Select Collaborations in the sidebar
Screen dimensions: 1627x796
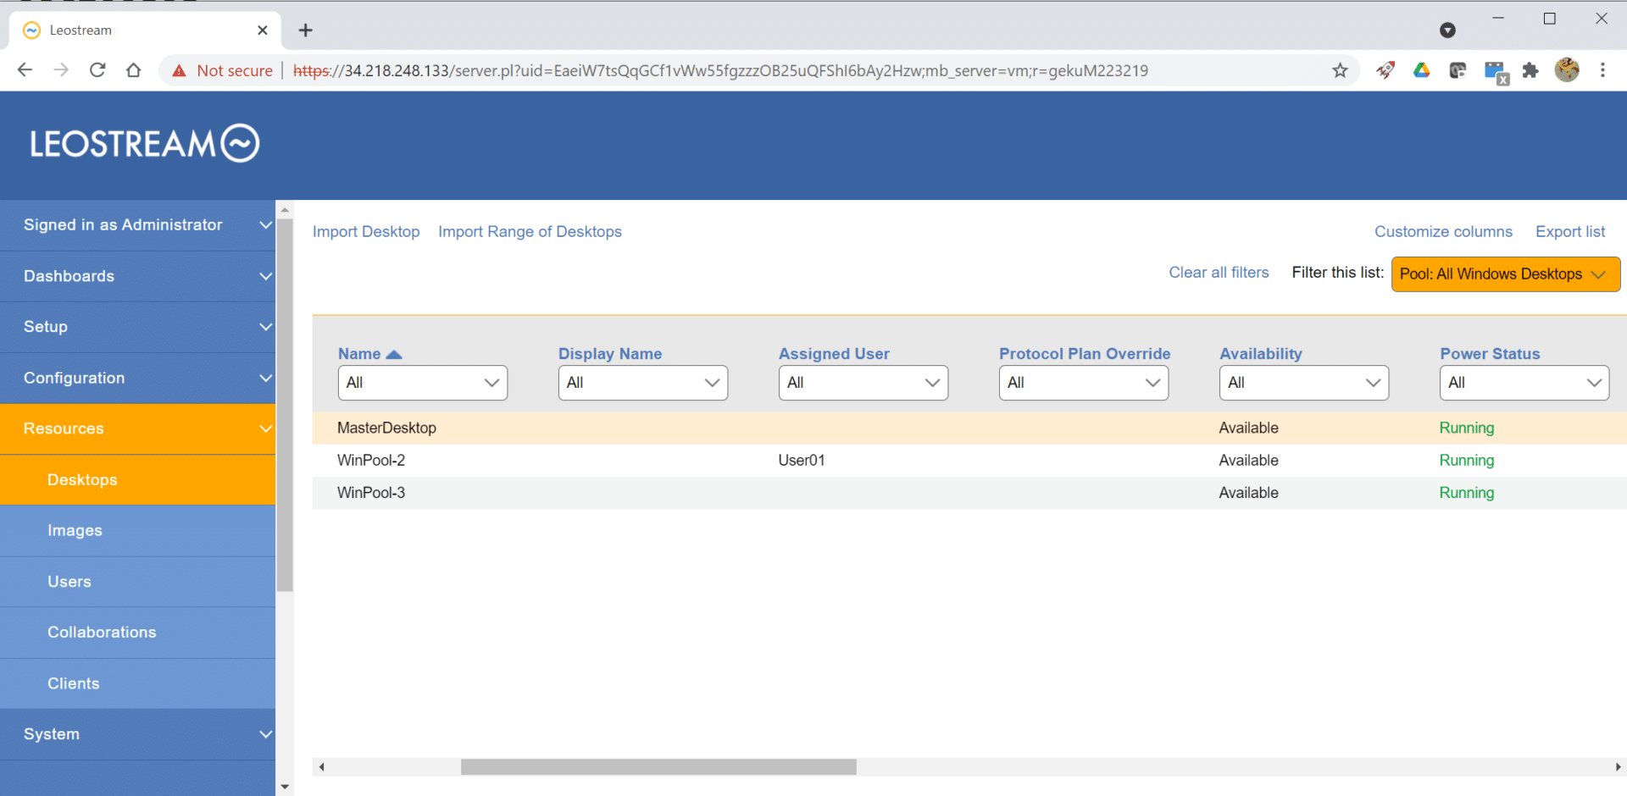click(137, 633)
